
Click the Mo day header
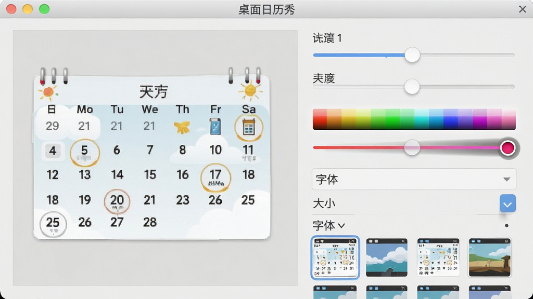[85, 109]
